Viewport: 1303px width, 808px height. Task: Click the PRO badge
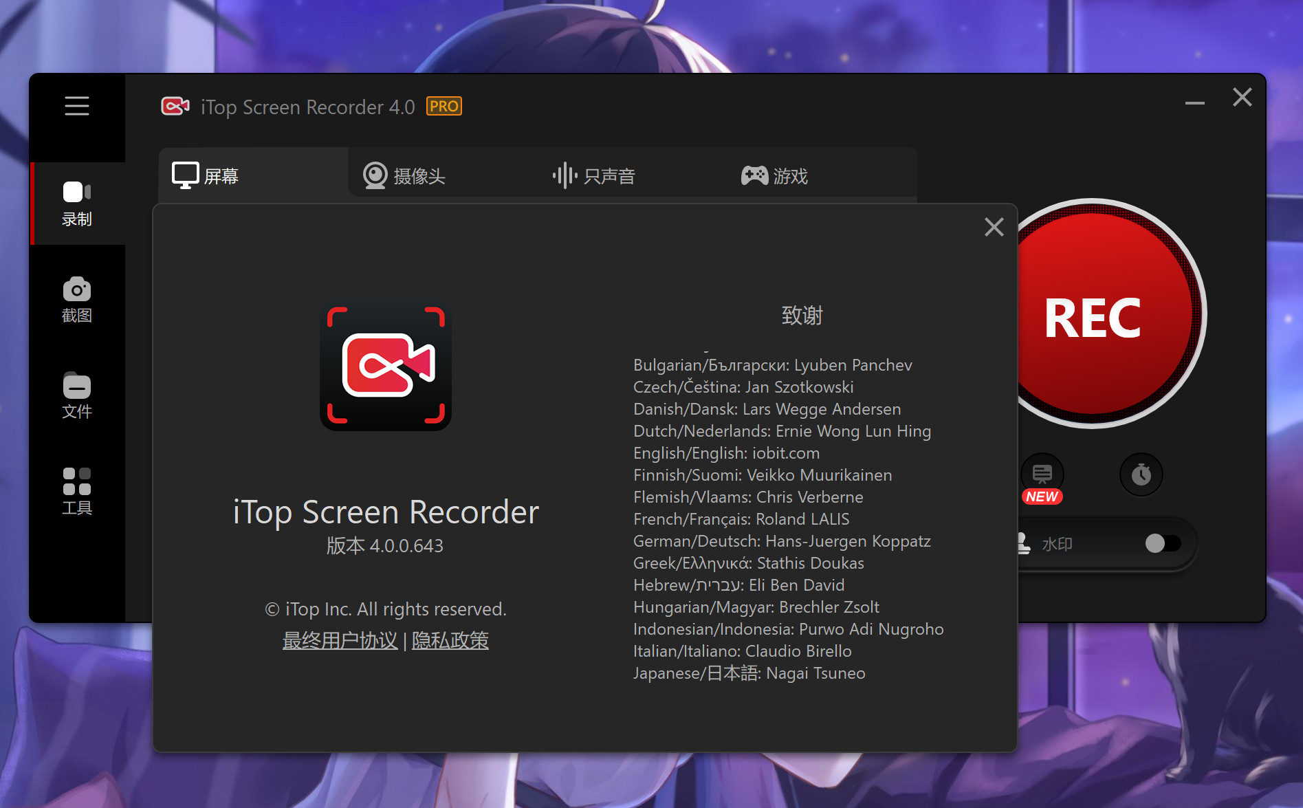[x=444, y=106]
